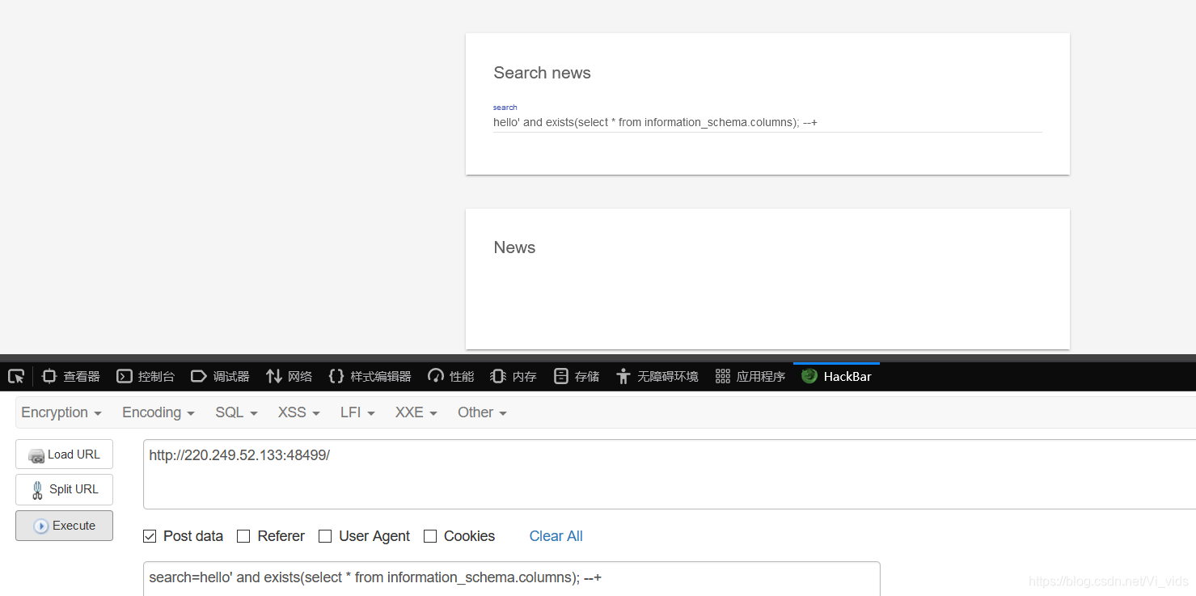The image size is (1196, 596).
Task: Click the Clear All link
Action: coord(556,536)
